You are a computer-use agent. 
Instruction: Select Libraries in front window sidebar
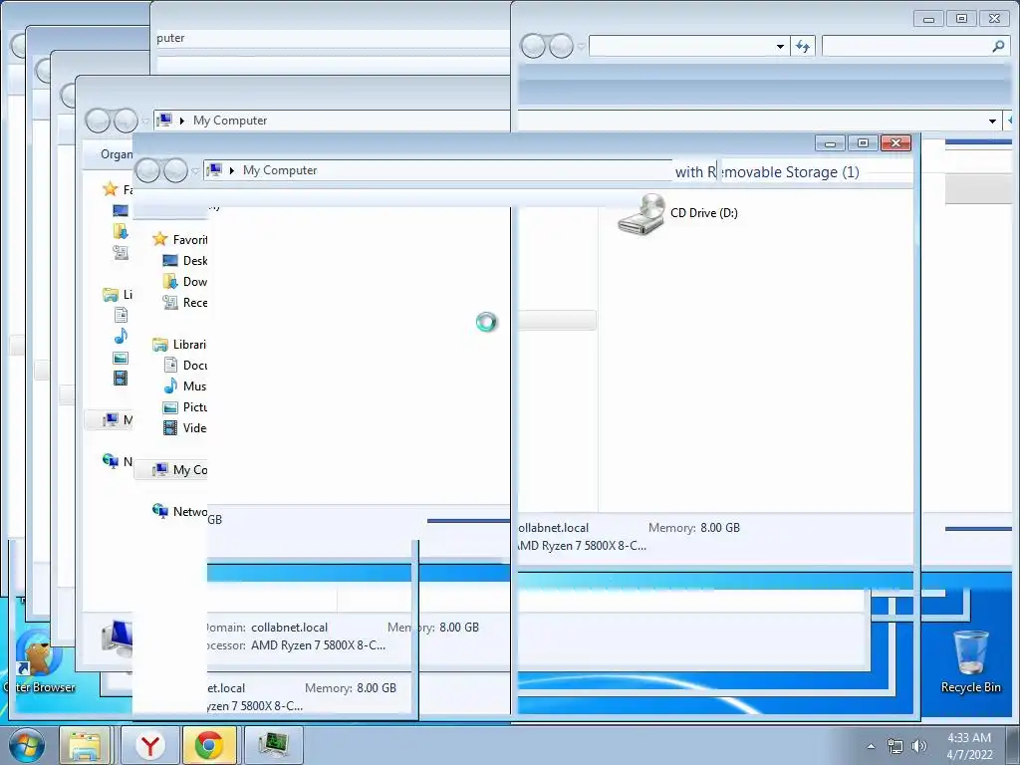coord(179,344)
